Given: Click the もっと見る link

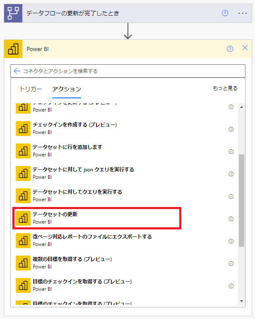Looking at the screenshot, I should [x=225, y=88].
